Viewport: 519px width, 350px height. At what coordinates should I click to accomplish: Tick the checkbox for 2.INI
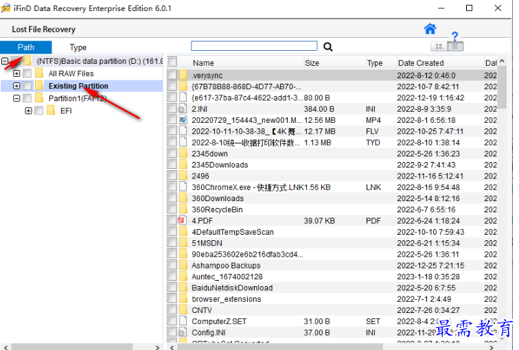click(x=172, y=108)
